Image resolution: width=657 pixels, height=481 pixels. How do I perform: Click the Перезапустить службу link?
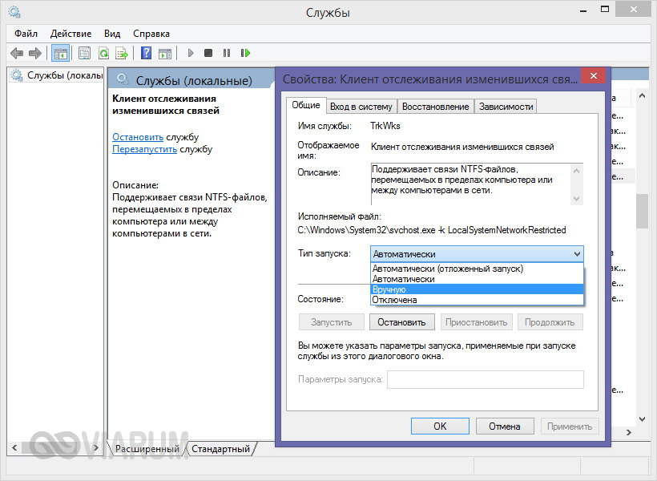145,149
